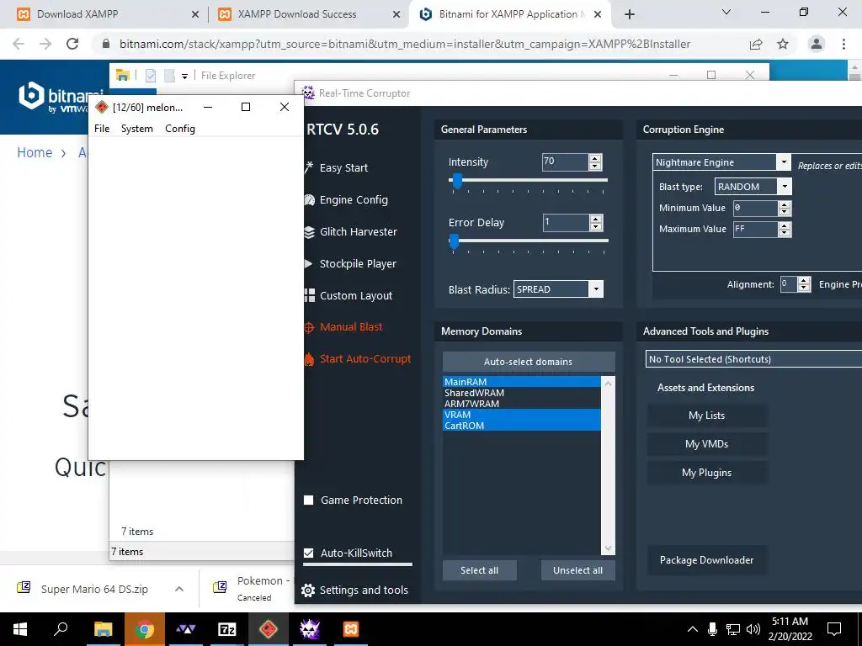Click Start Auto-Corrupt flame icon

tap(310, 358)
